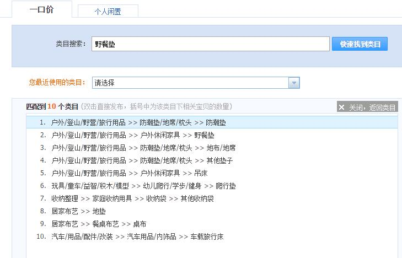Screen dimensions: 402x258
Task: Choose the category ending in 地布/地席
Action: [x=143, y=148]
